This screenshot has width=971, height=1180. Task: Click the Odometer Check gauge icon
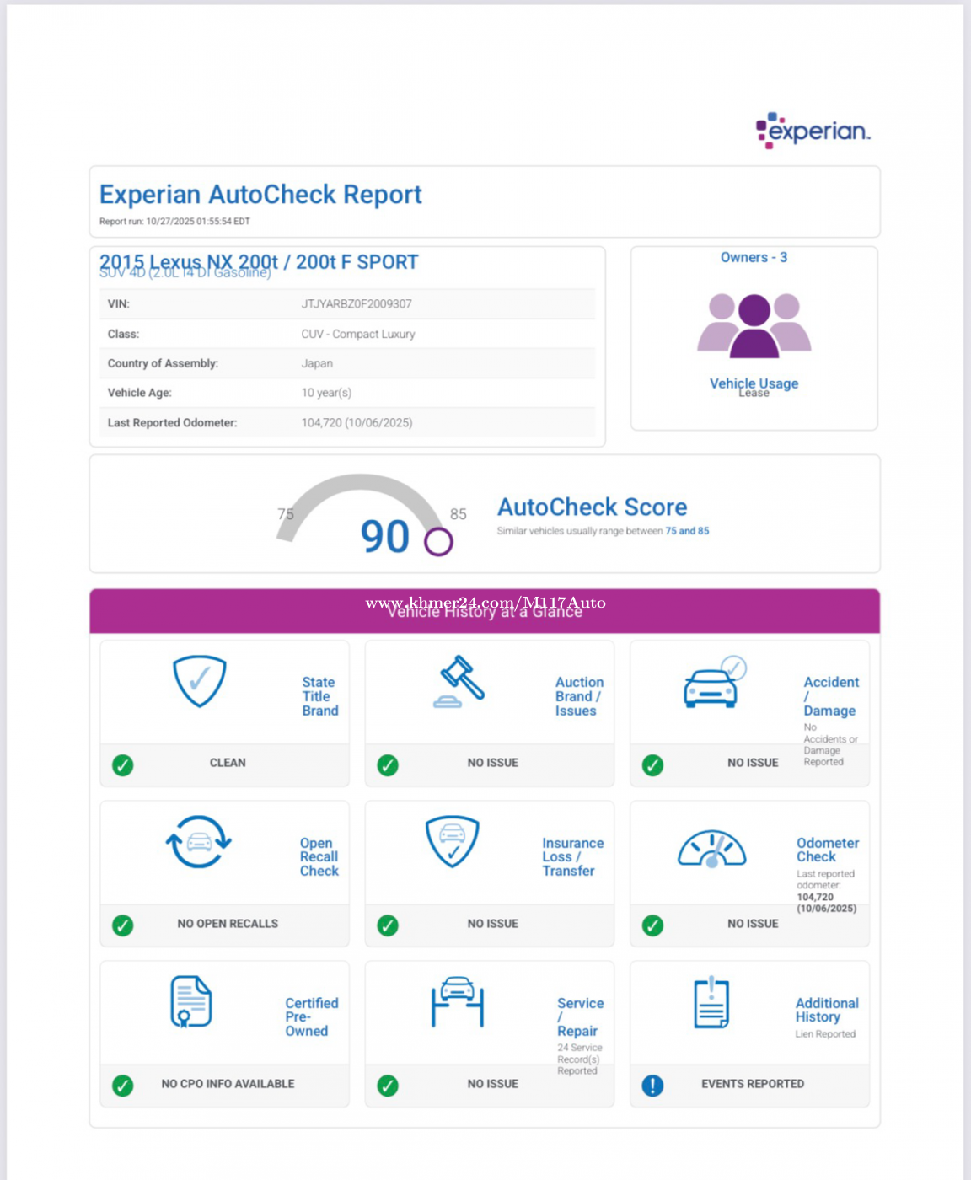(712, 848)
